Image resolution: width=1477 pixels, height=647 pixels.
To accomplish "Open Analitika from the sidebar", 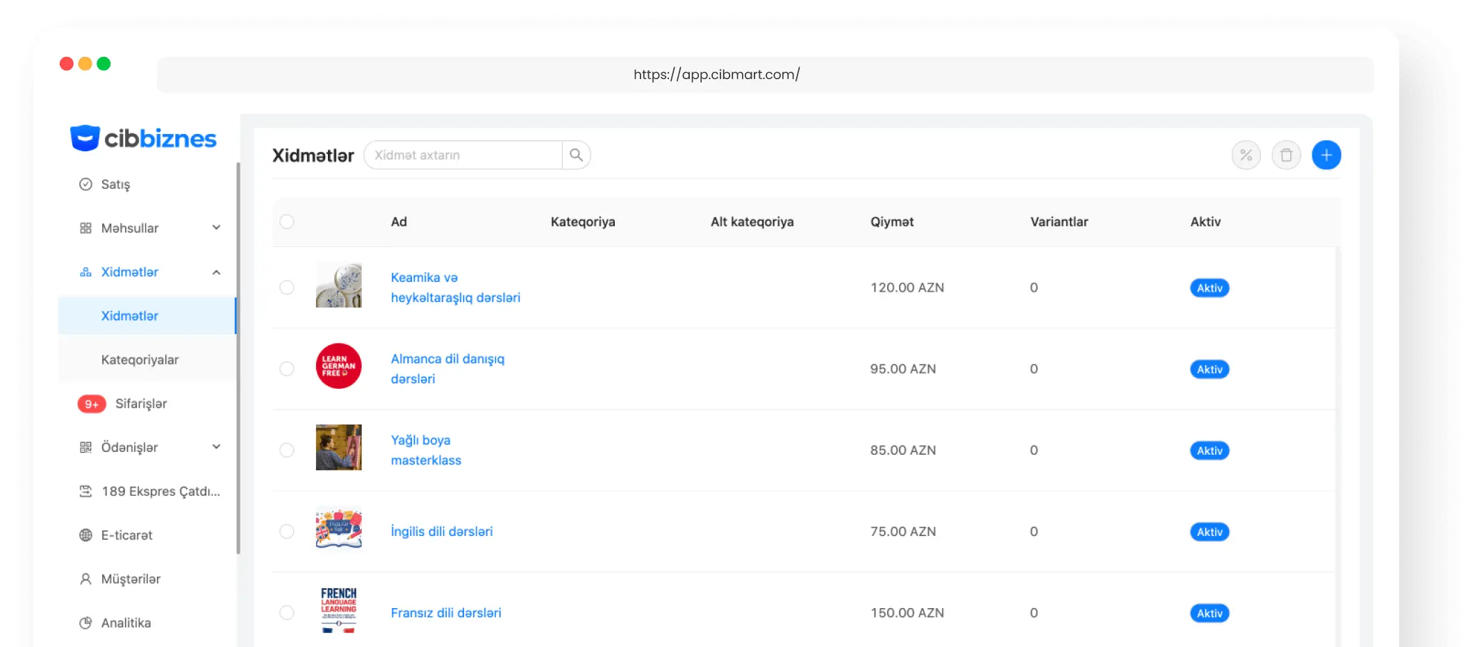I will pyautogui.click(x=126, y=623).
